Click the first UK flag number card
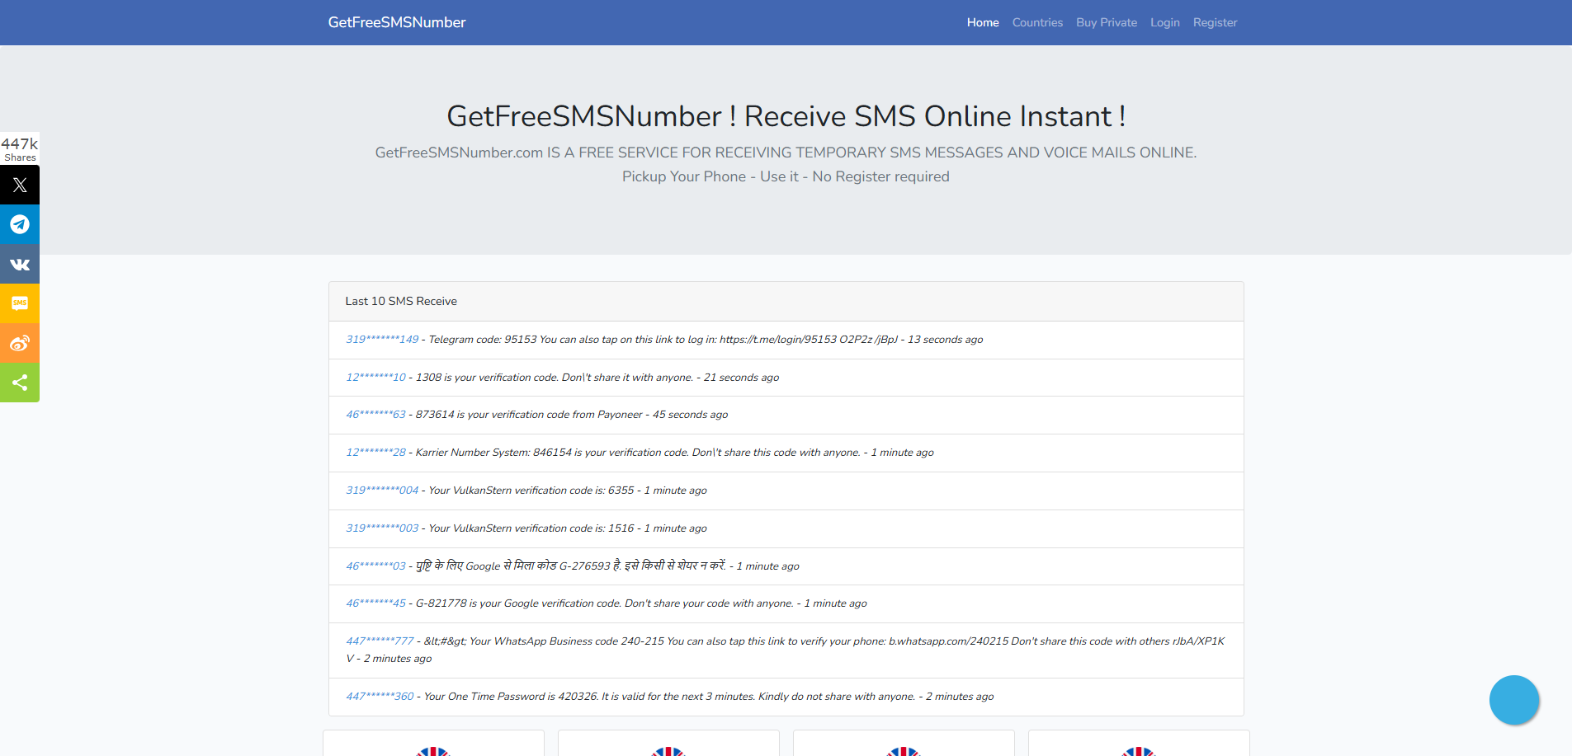 click(x=433, y=746)
